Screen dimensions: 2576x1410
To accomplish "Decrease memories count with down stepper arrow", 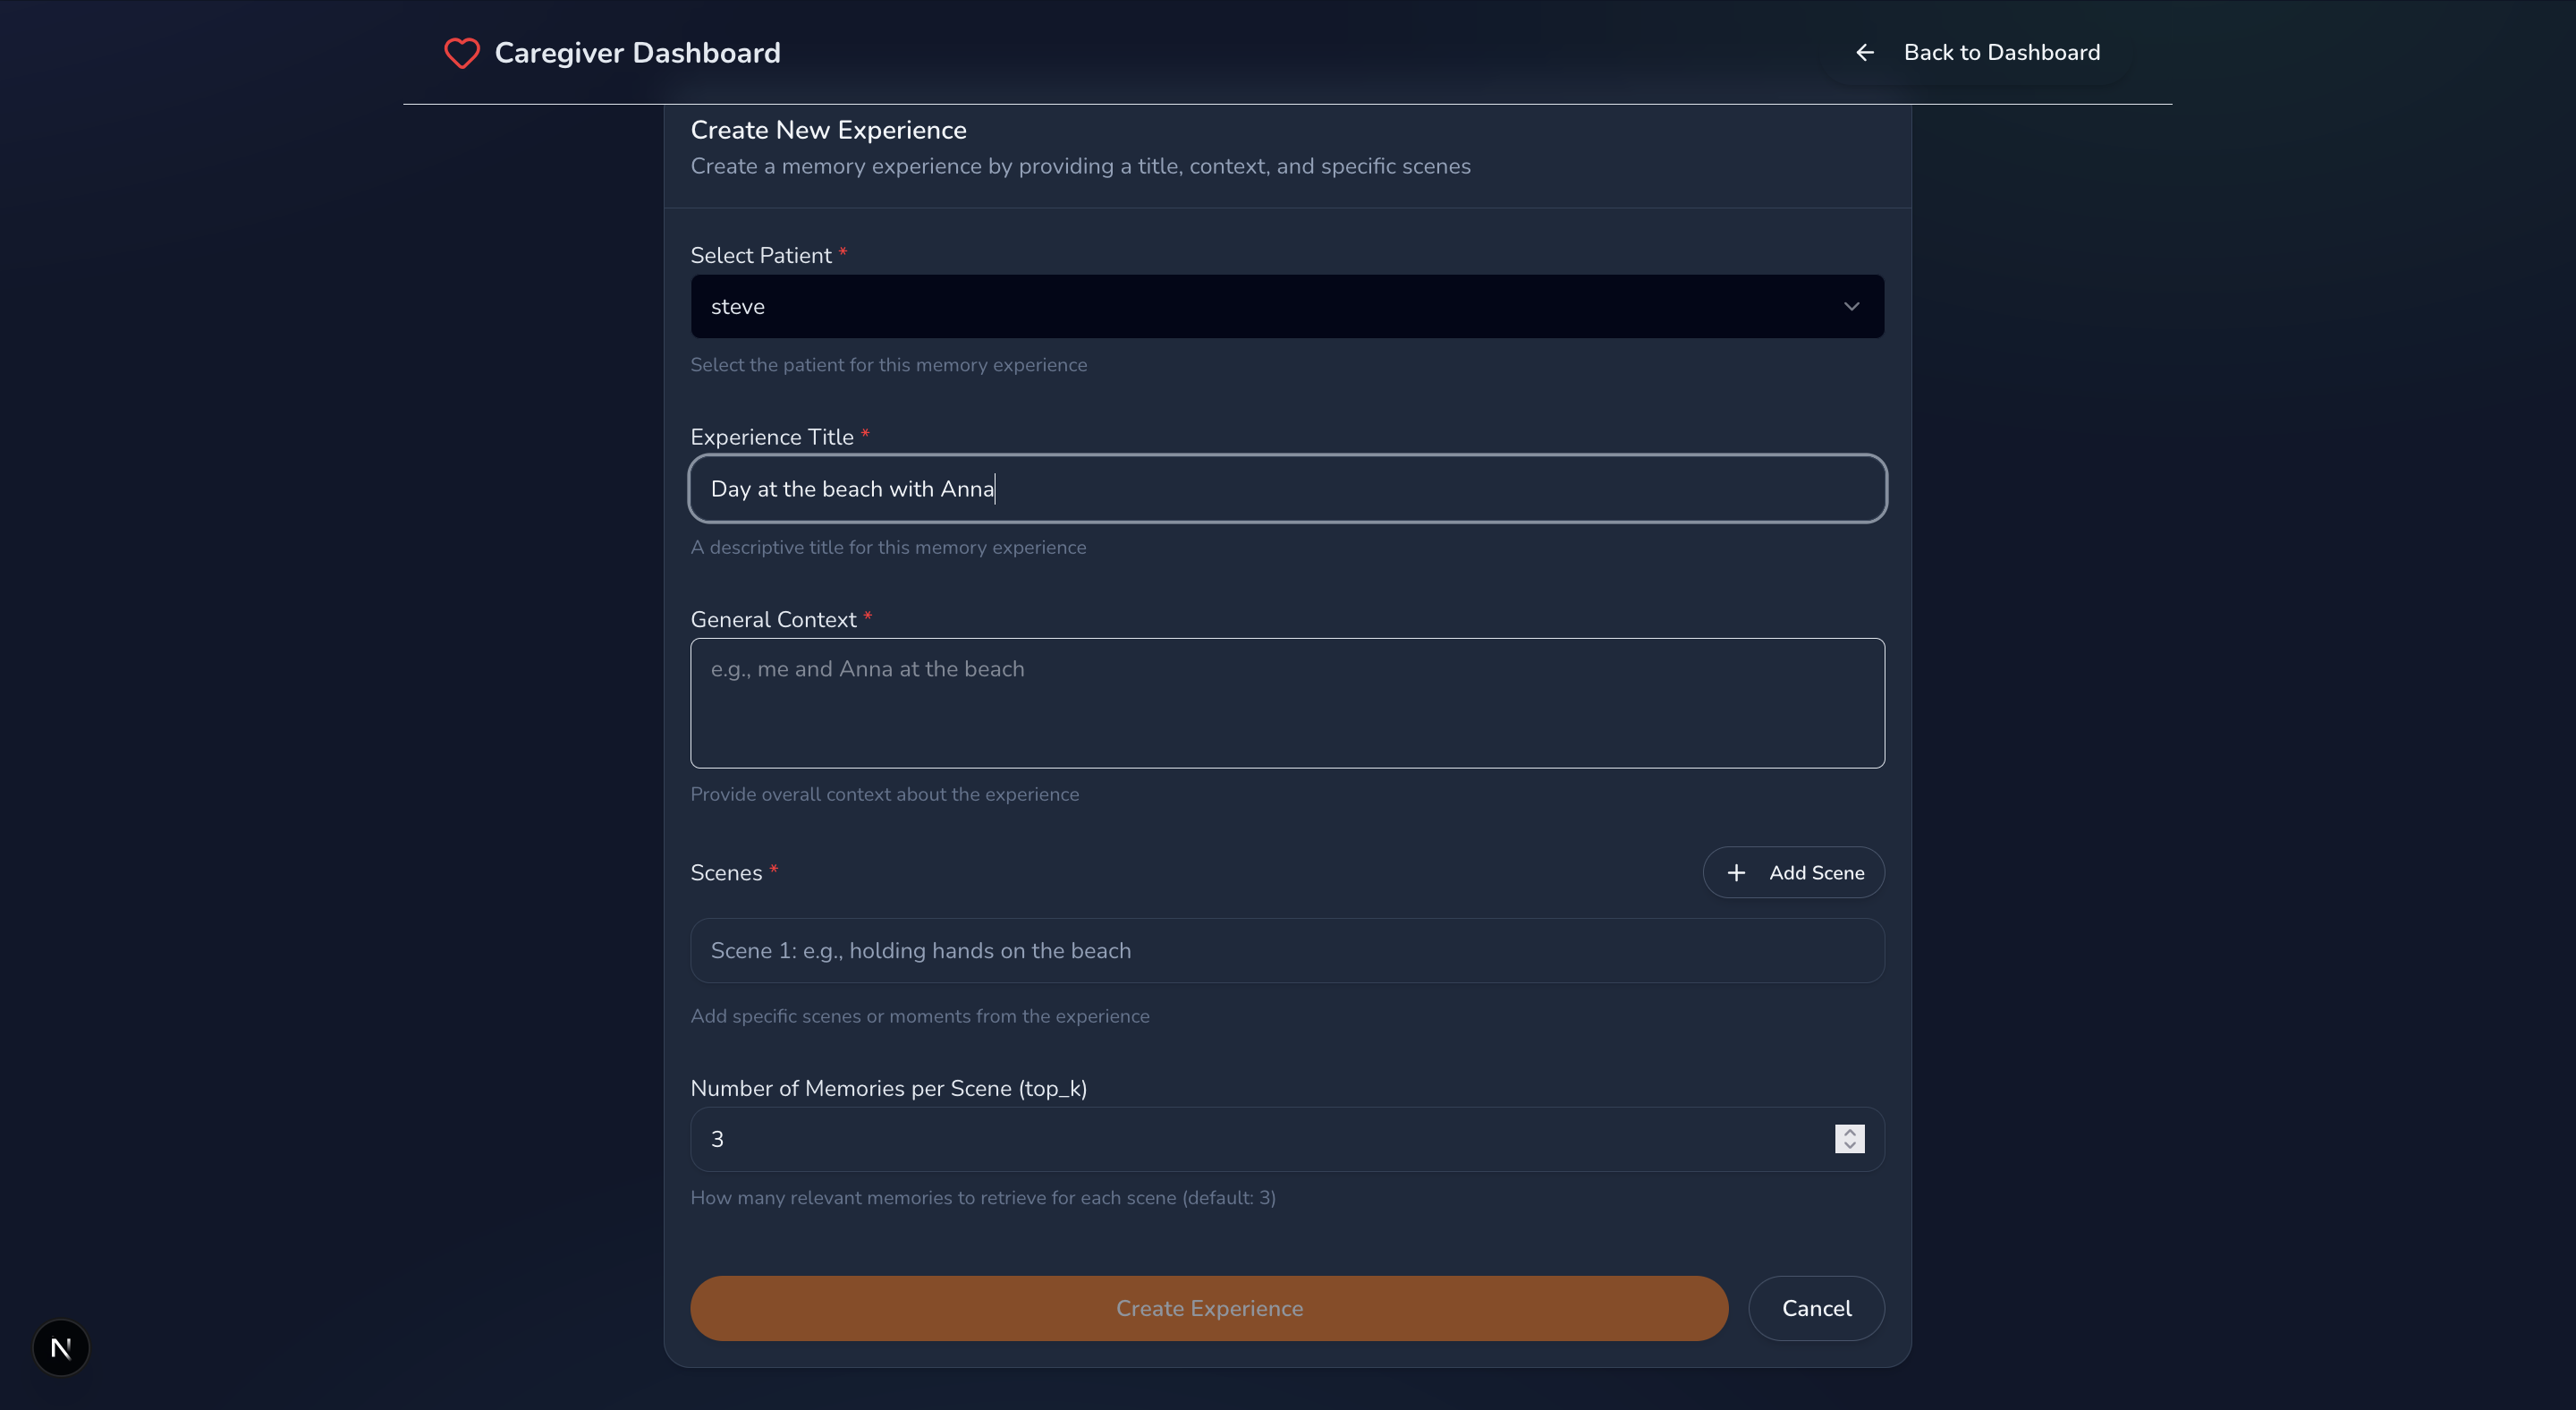I will click(x=1849, y=1146).
